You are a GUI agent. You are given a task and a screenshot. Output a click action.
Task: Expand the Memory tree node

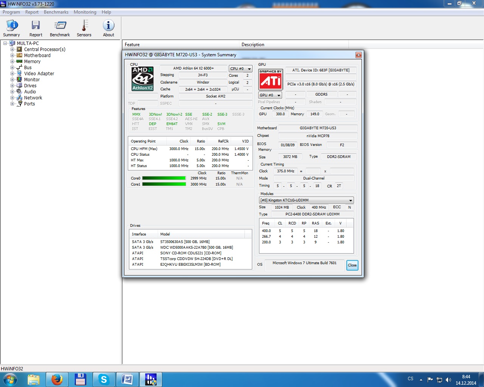(x=12, y=61)
